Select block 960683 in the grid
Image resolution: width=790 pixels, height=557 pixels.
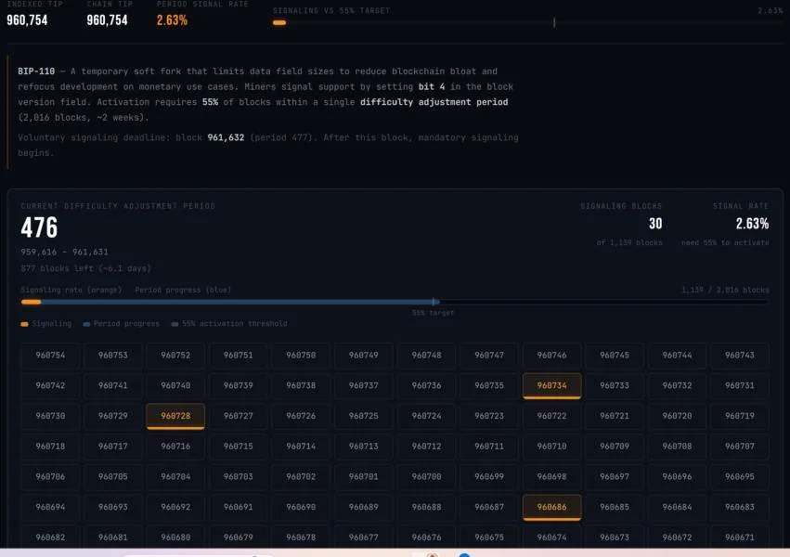coord(740,507)
